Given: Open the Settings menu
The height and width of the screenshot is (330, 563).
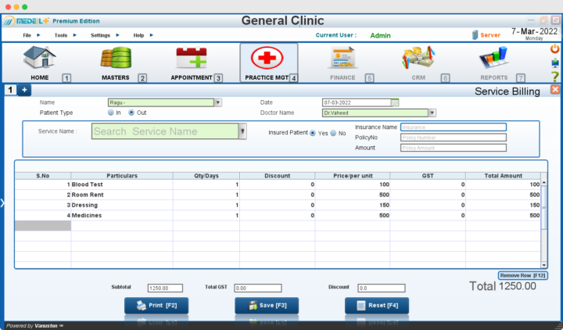Looking at the screenshot, I should (x=101, y=35).
